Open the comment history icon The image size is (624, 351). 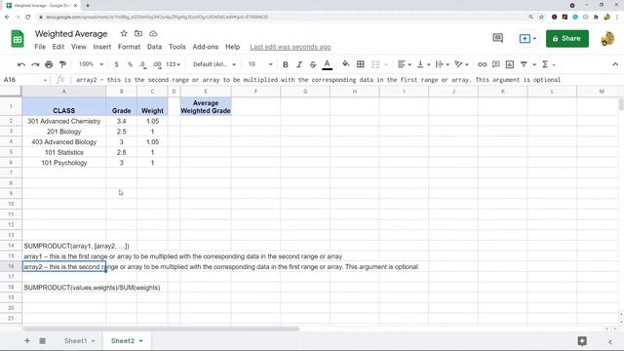(498, 38)
